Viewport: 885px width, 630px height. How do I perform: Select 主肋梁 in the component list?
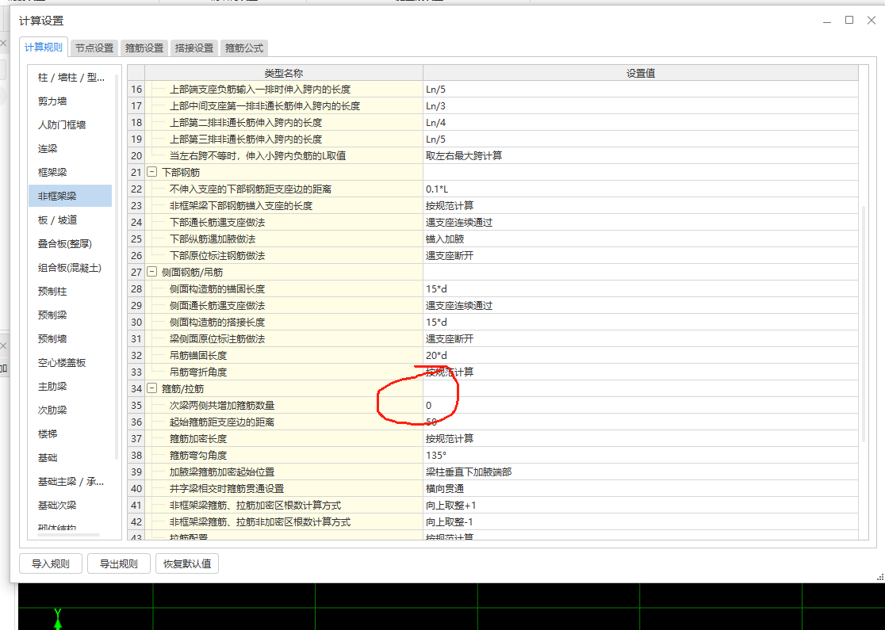click(71, 387)
